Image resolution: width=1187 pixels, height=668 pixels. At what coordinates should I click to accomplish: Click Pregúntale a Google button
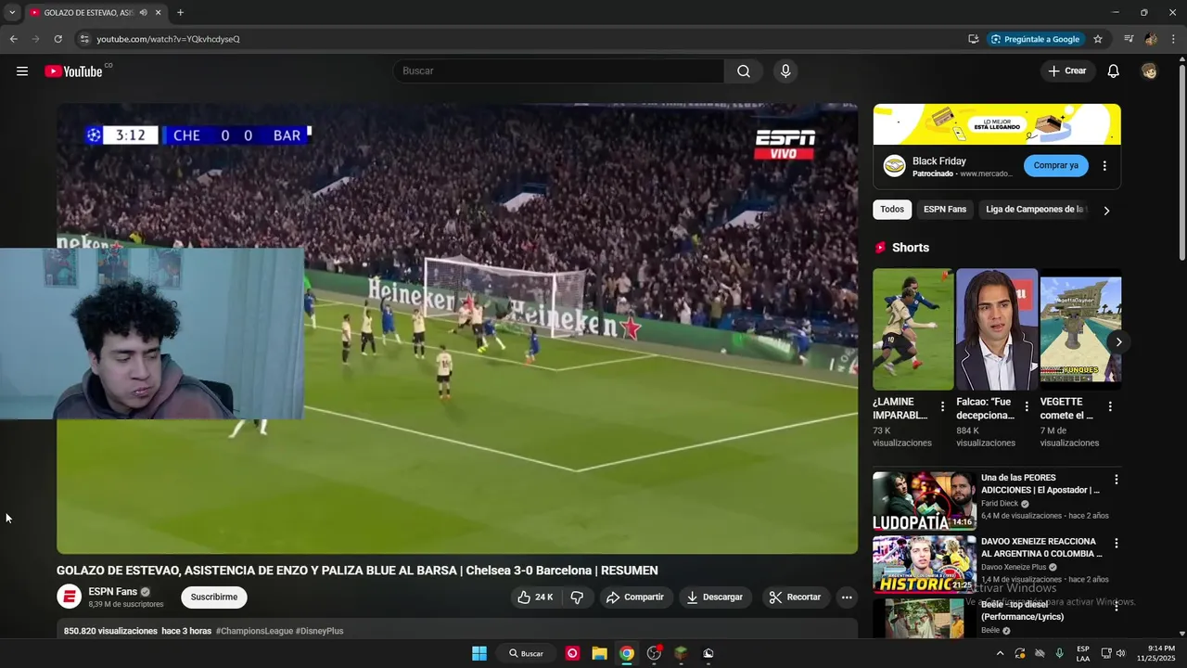click(x=1035, y=39)
